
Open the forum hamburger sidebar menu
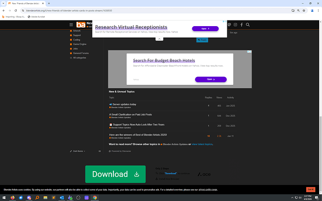pos(71,25)
